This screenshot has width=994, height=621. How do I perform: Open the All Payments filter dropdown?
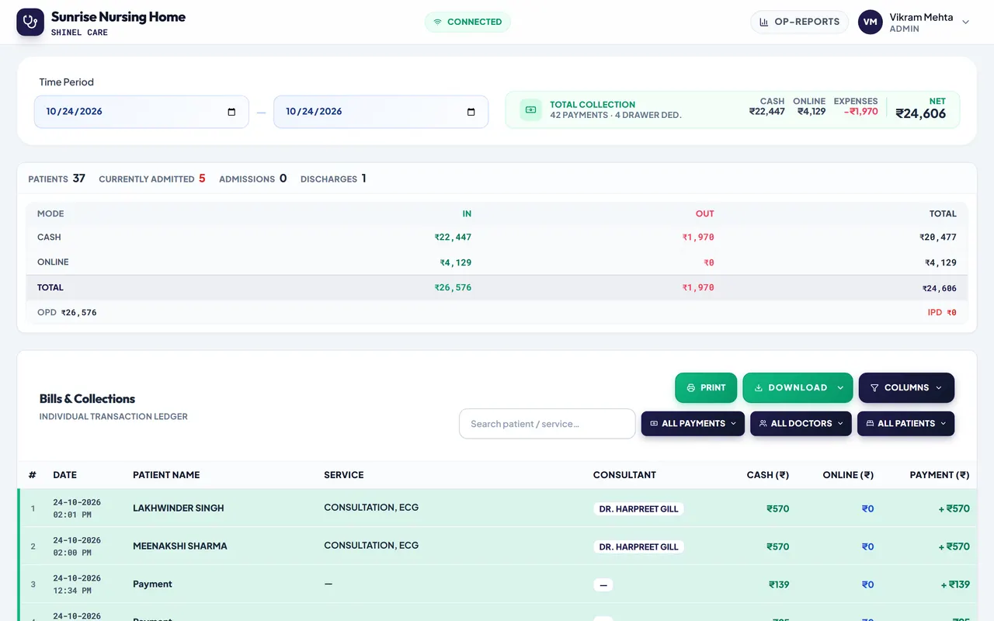[693, 424]
